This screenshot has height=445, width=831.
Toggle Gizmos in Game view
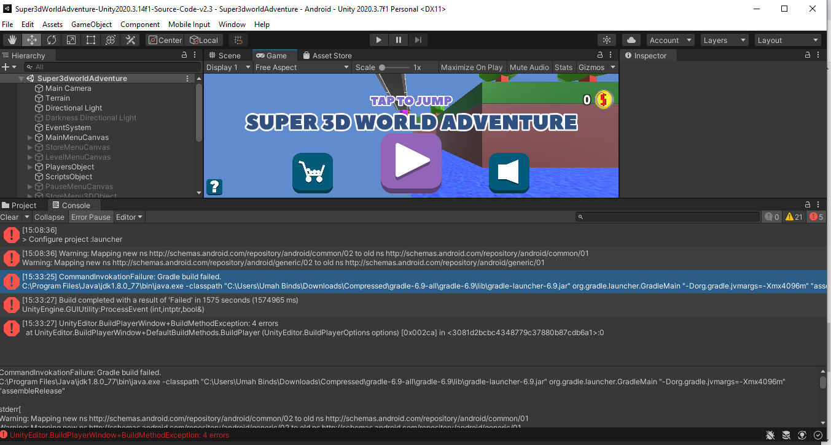(x=591, y=68)
